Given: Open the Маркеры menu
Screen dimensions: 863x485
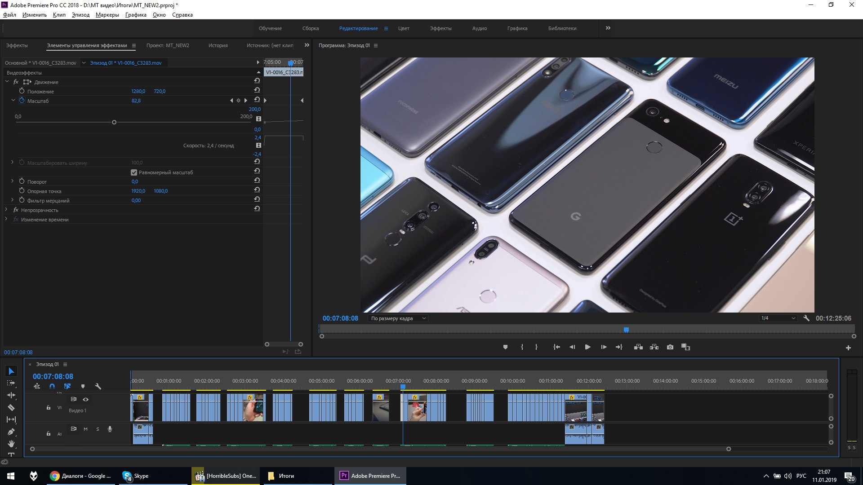Looking at the screenshot, I should (x=107, y=15).
